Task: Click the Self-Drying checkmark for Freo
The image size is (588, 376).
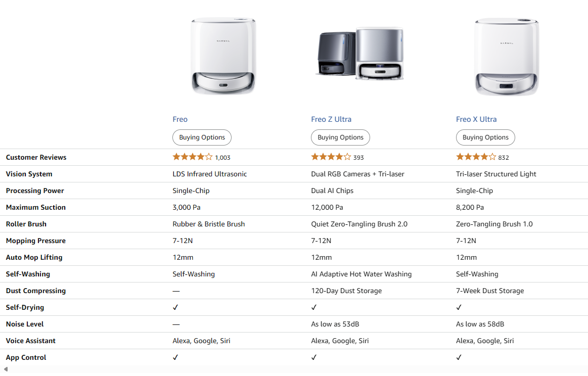Action: (175, 307)
